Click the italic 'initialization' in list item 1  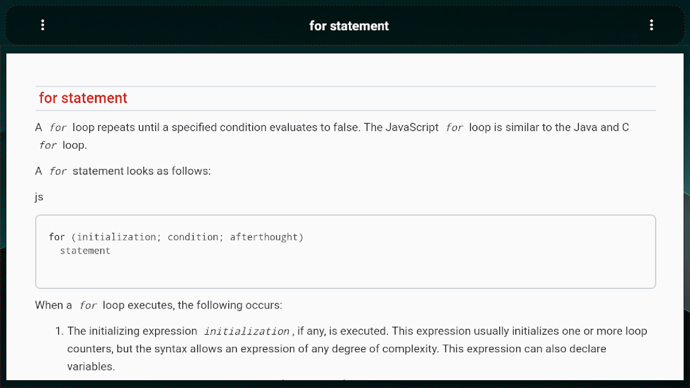246,332
